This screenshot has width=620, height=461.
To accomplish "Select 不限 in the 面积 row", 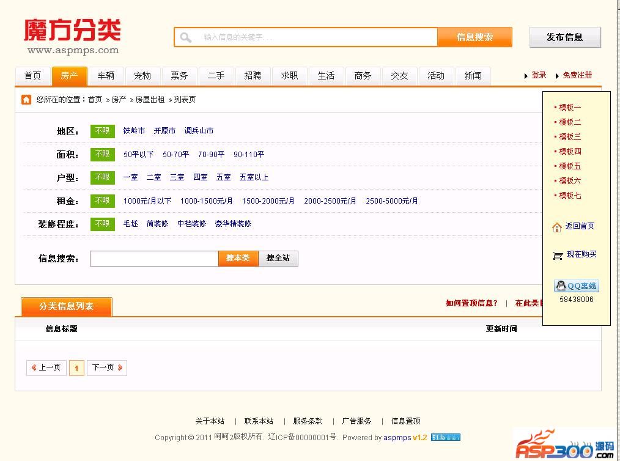I will [102, 154].
